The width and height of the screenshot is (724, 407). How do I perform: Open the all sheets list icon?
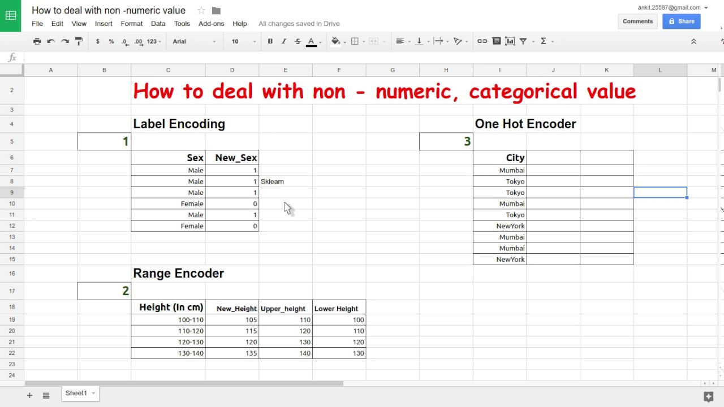click(x=46, y=395)
